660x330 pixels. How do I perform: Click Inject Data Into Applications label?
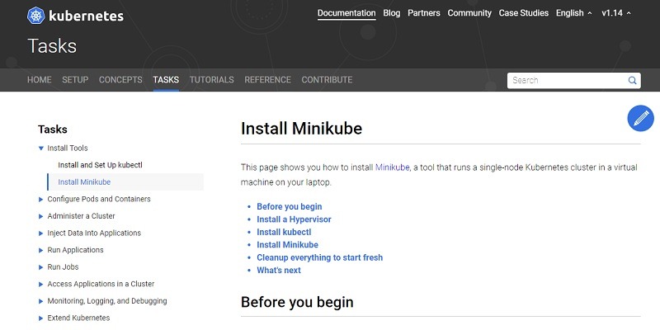pos(94,233)
